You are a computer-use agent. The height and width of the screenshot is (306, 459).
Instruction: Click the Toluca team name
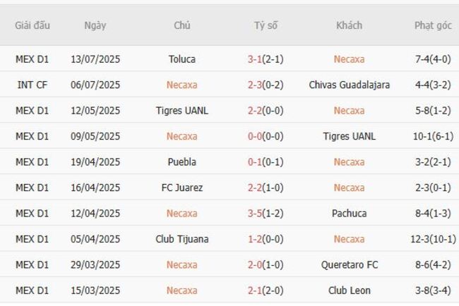182,59
